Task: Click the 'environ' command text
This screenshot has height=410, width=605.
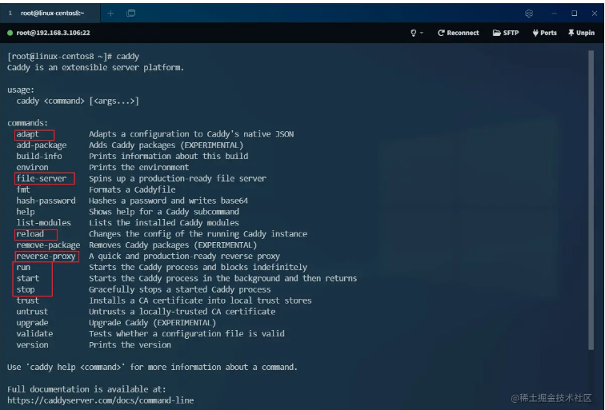Action: pyautogui.click(x=32, y=167)
